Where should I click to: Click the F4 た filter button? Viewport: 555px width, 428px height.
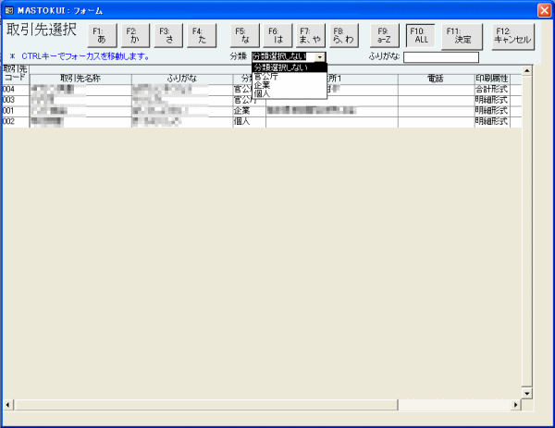[197, 35]
